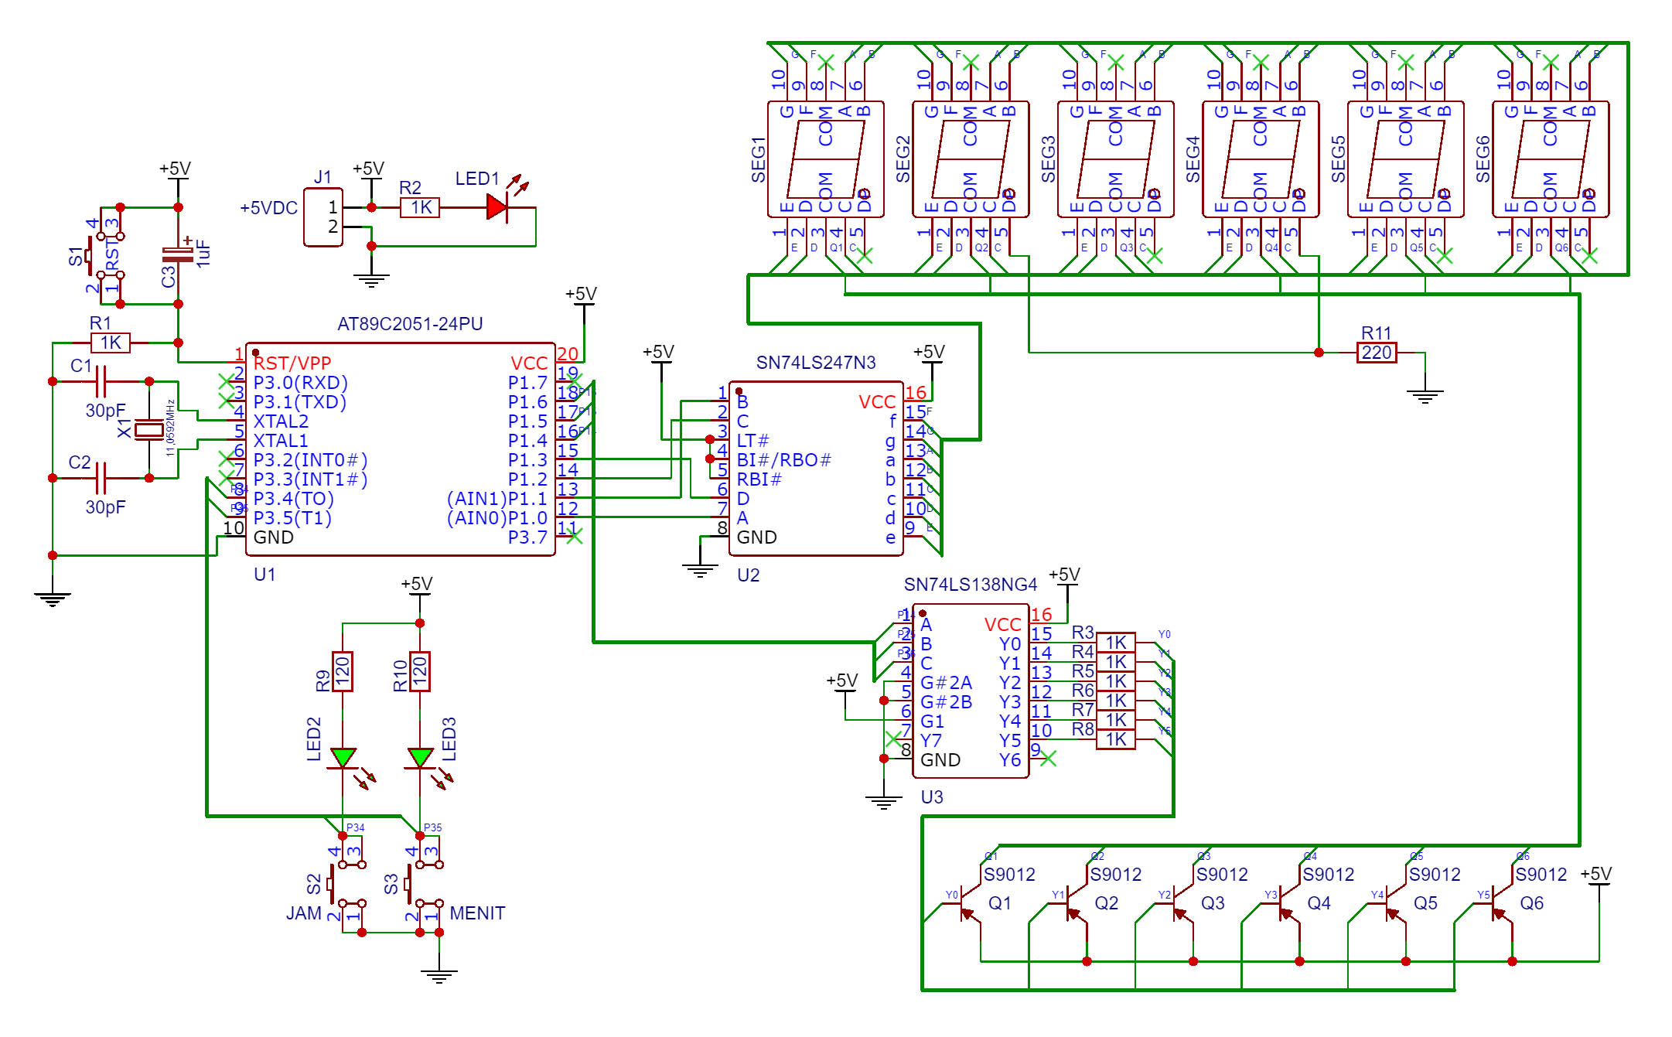Click the U1 reference designator
The height and width of the screenshot is (1037, 1672).
pos(264,575)
